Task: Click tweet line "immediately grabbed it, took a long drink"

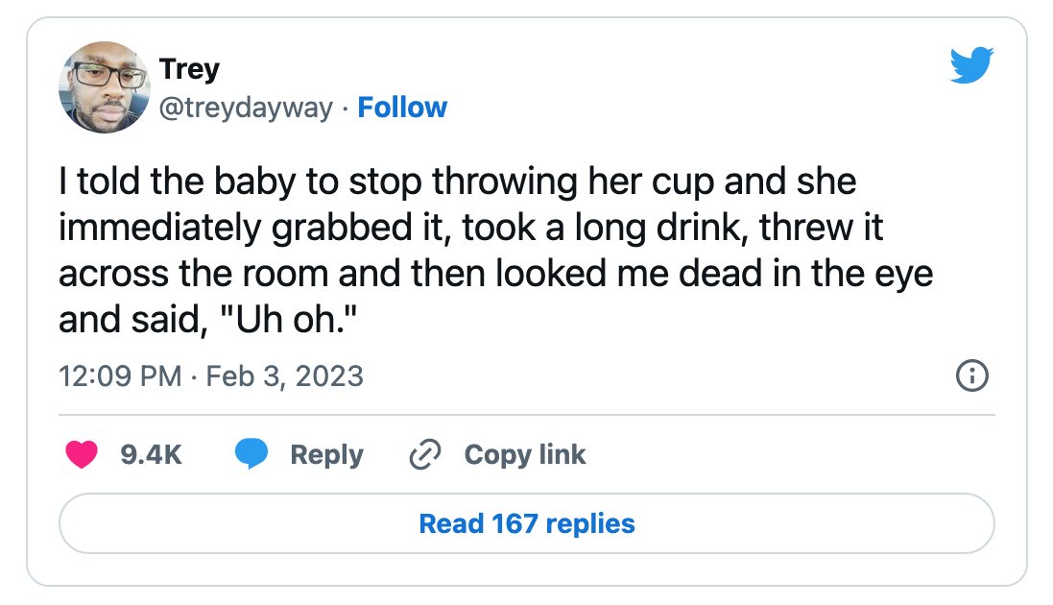Action: click(470, 228)
